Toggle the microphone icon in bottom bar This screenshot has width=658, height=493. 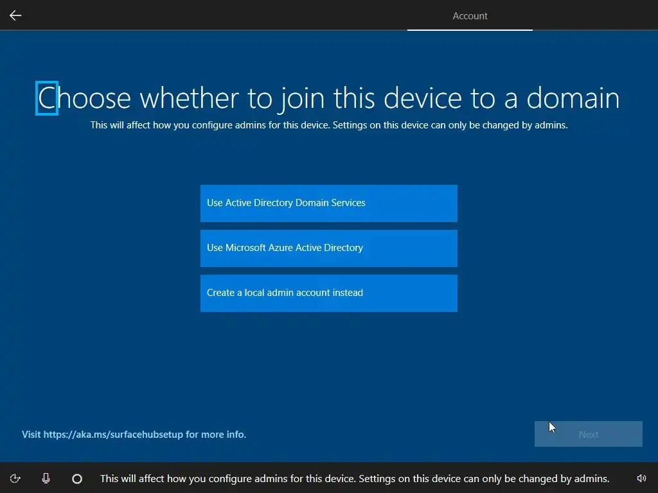46,478
